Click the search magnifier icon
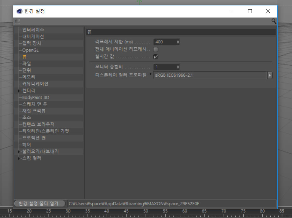Viewport: 292px width, 218px height. tap(274, 21)
